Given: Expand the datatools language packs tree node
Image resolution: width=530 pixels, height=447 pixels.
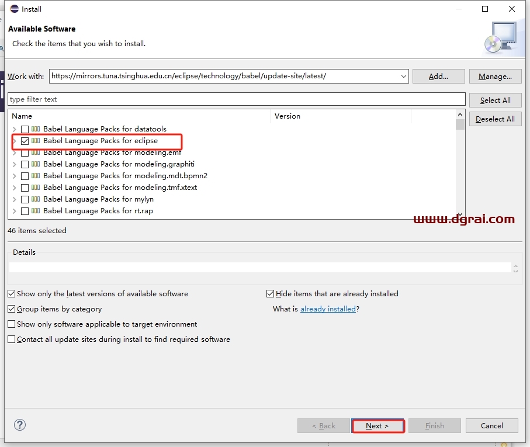Looking at the screenshot, I should pyautogui.click(x=14, y=129).
